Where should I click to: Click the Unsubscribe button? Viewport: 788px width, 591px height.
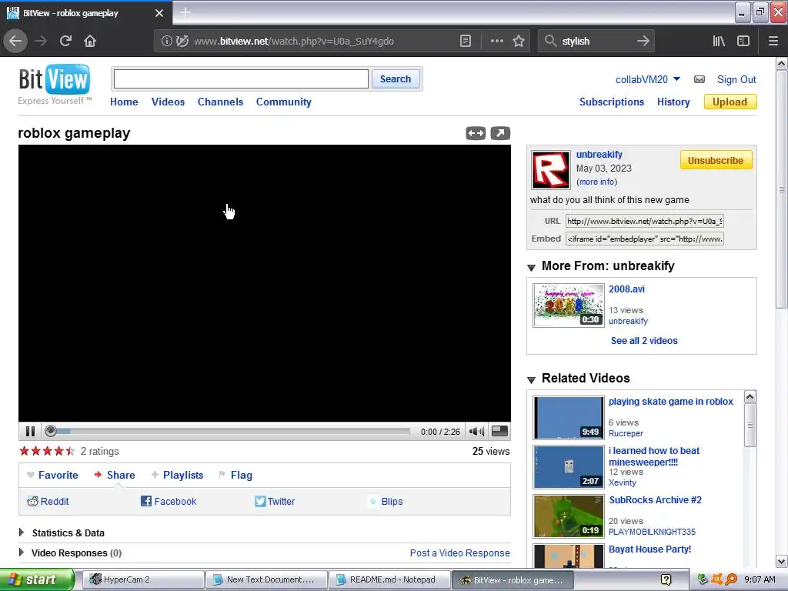pyautogui.click(x=716, y=160)
